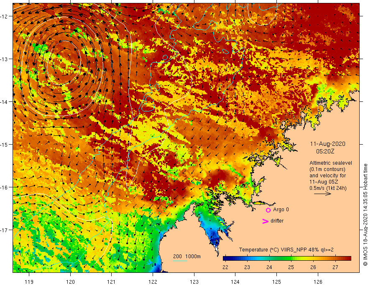Click the color bar tick label 24

(x=269, y=267)
